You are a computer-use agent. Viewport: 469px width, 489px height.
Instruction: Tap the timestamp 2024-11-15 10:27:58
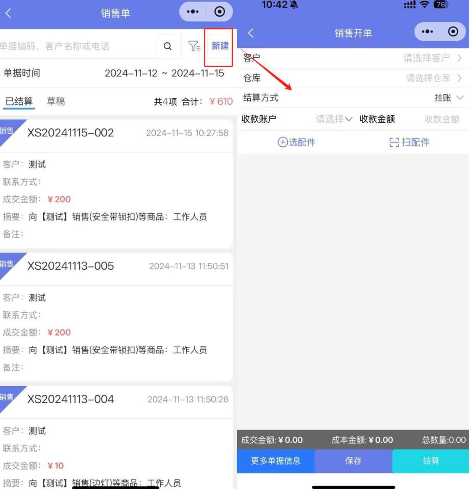(187, 133)
